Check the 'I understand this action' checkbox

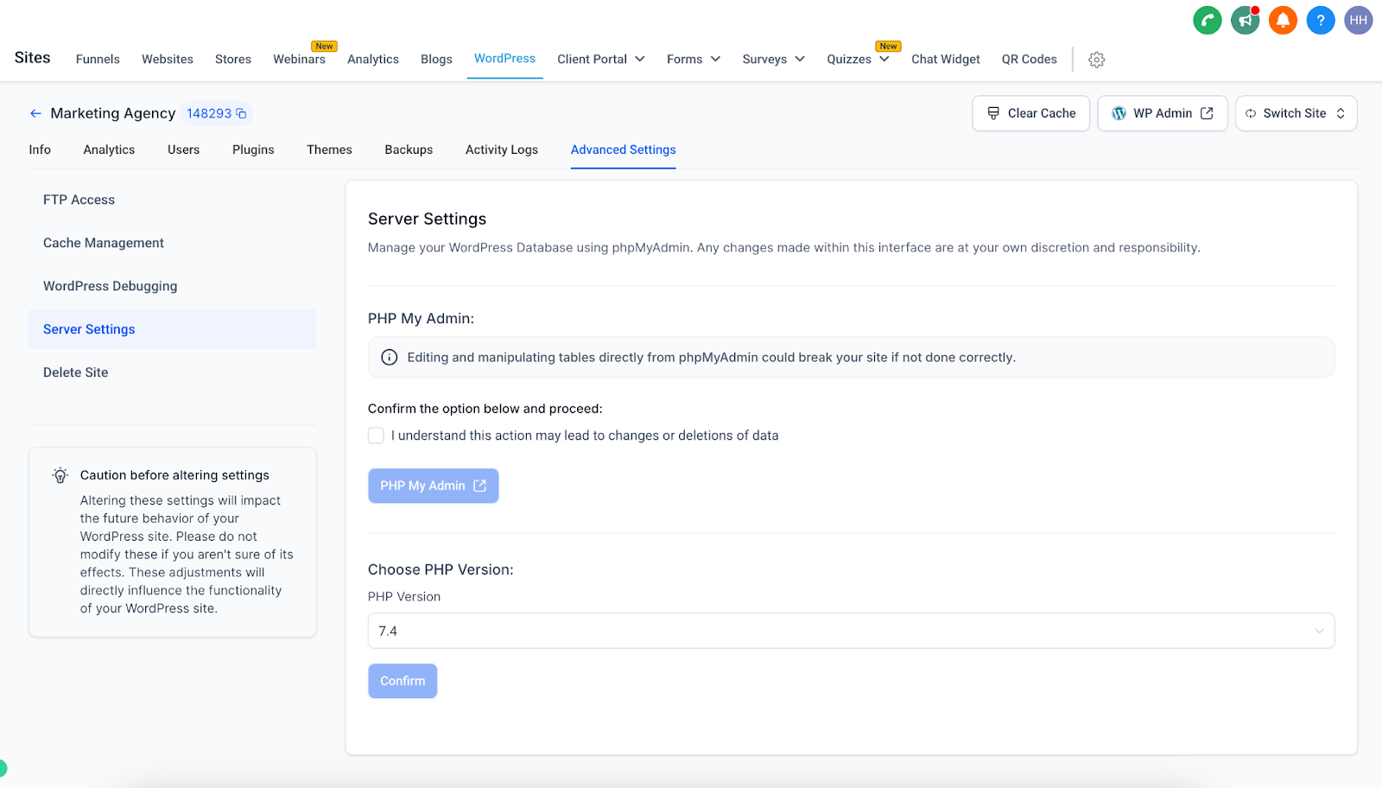pos(376,435)
